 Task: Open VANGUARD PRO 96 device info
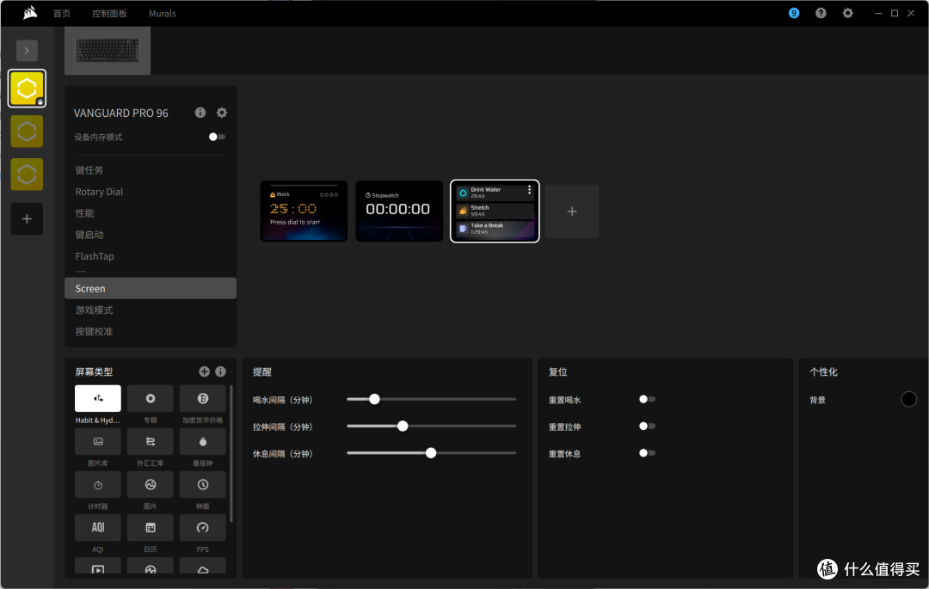coord(200,113)
